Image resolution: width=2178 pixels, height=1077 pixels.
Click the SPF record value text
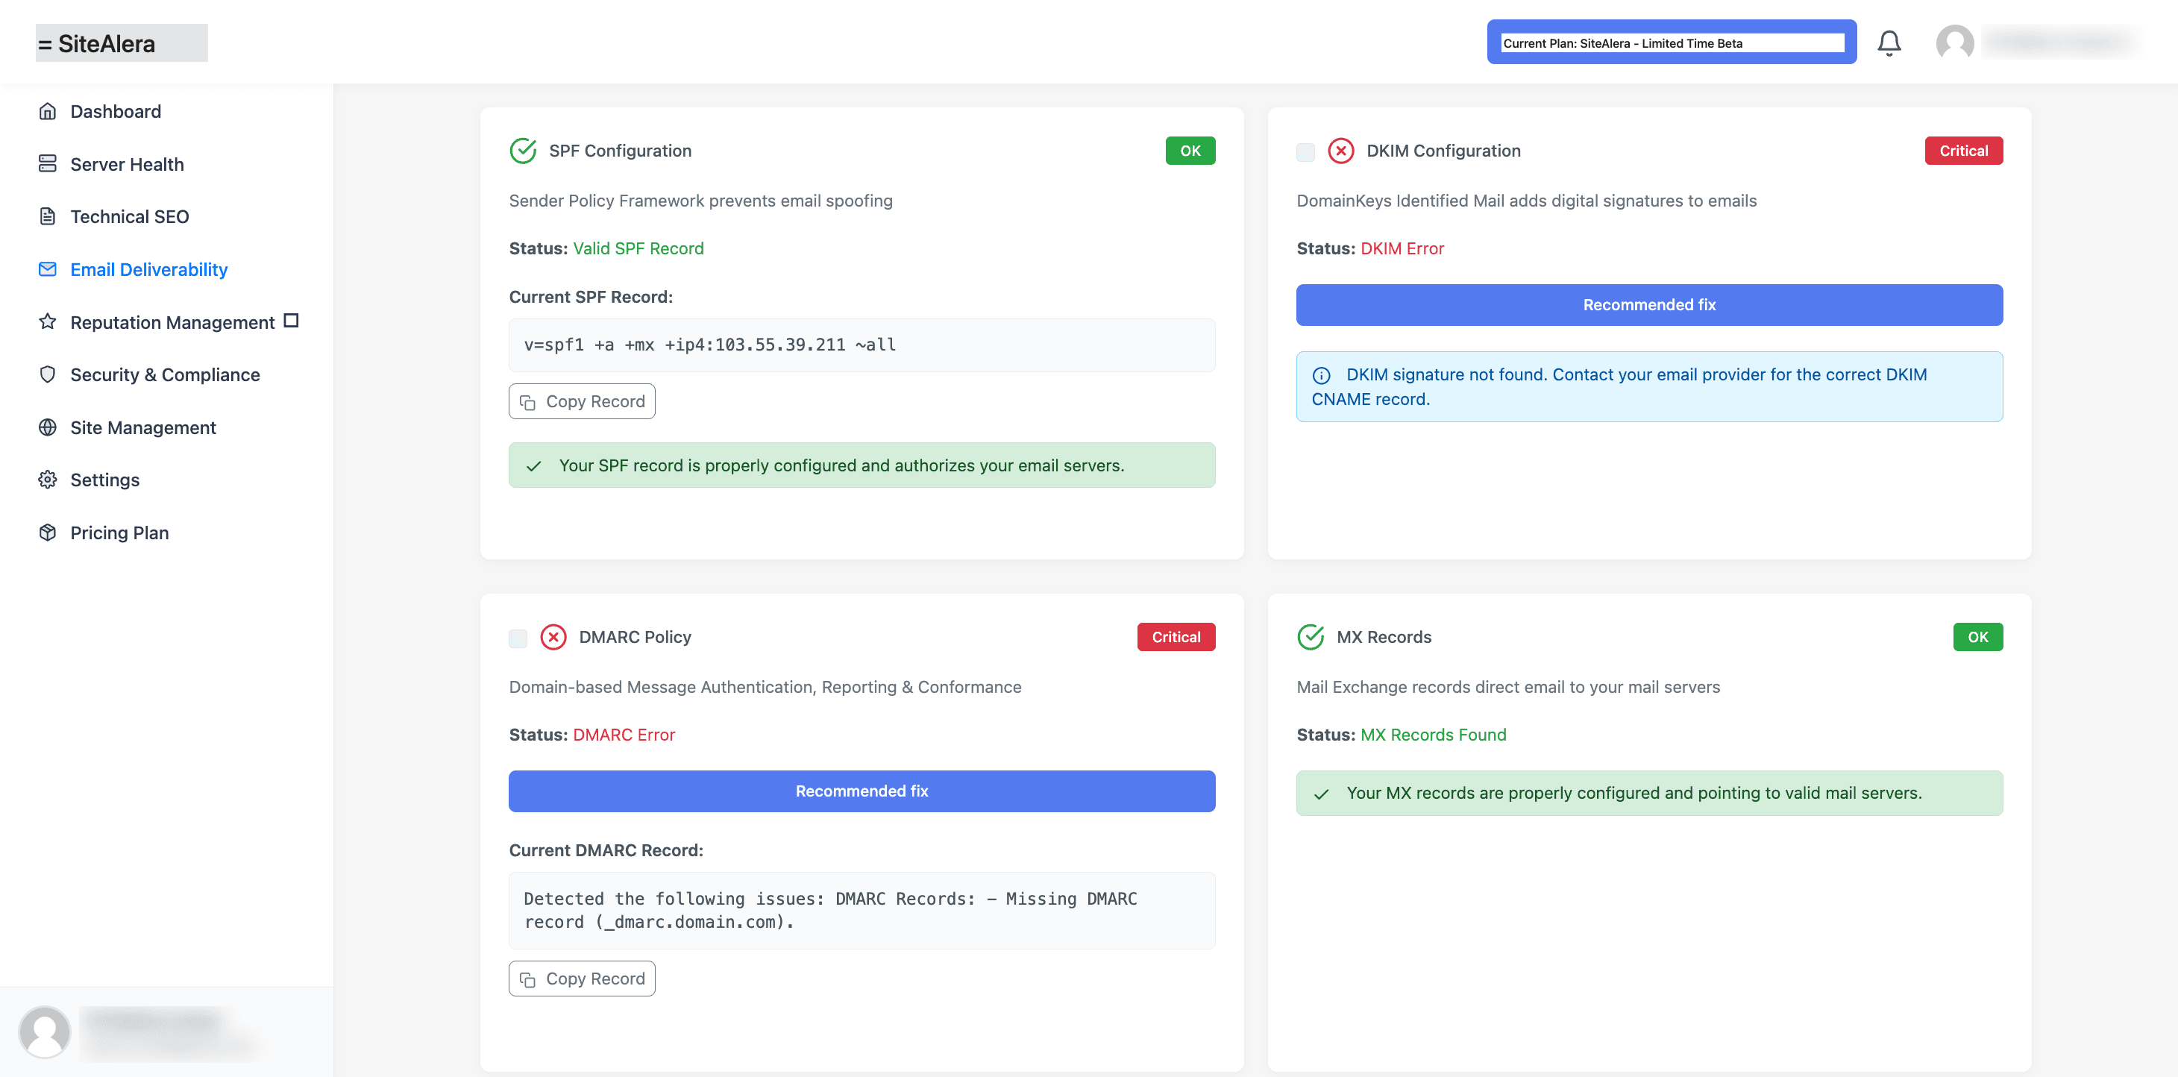(709, 345)
